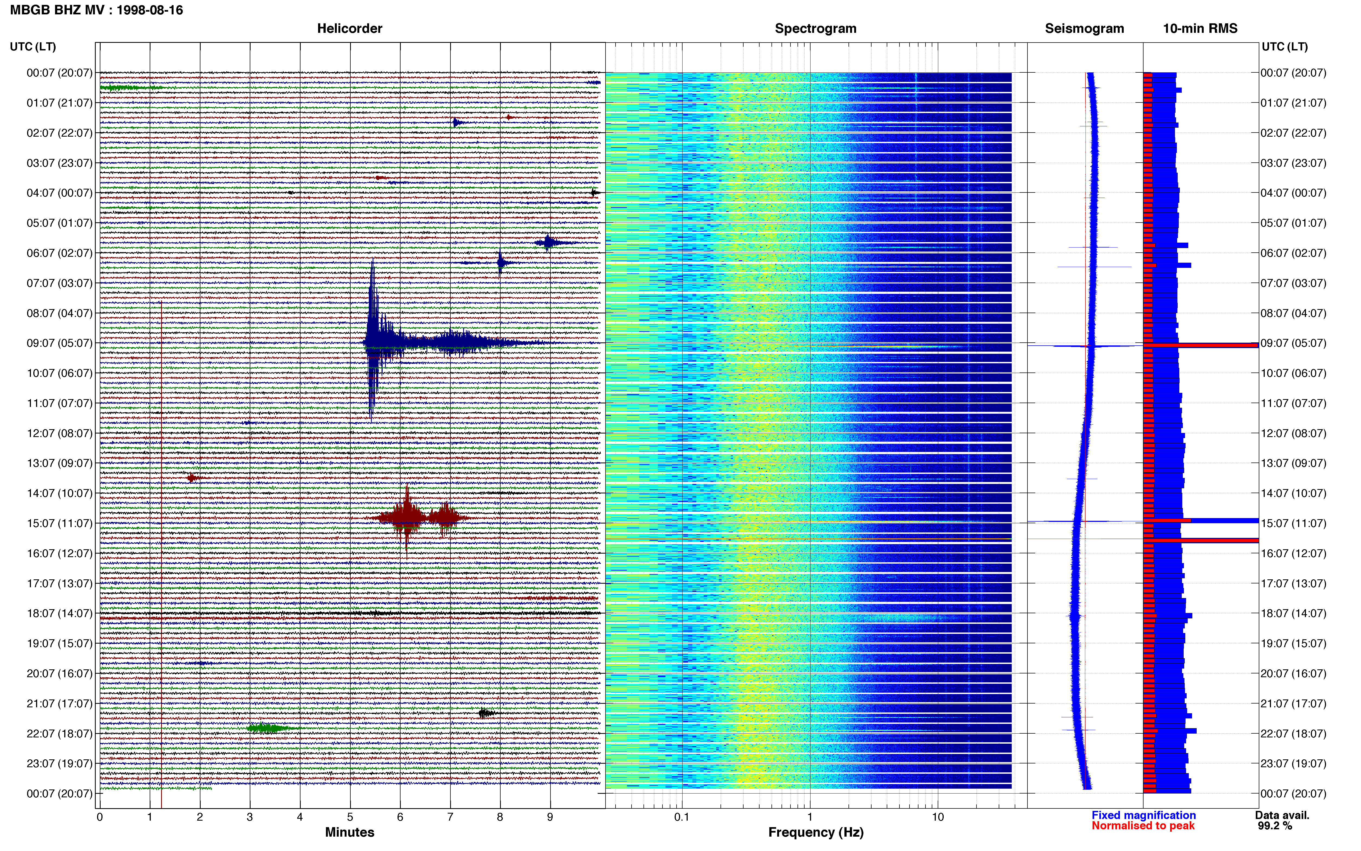Click left time label '17:07 (13:07)'
The width and height of the screenshot is (1361, 851).
pos(60,584)
